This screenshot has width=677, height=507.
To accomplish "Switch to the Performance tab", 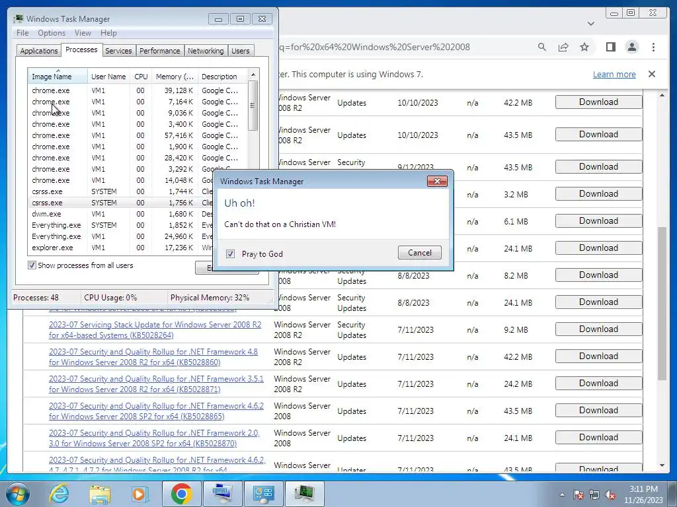I will pyautogui.click(x=160, y=51).
